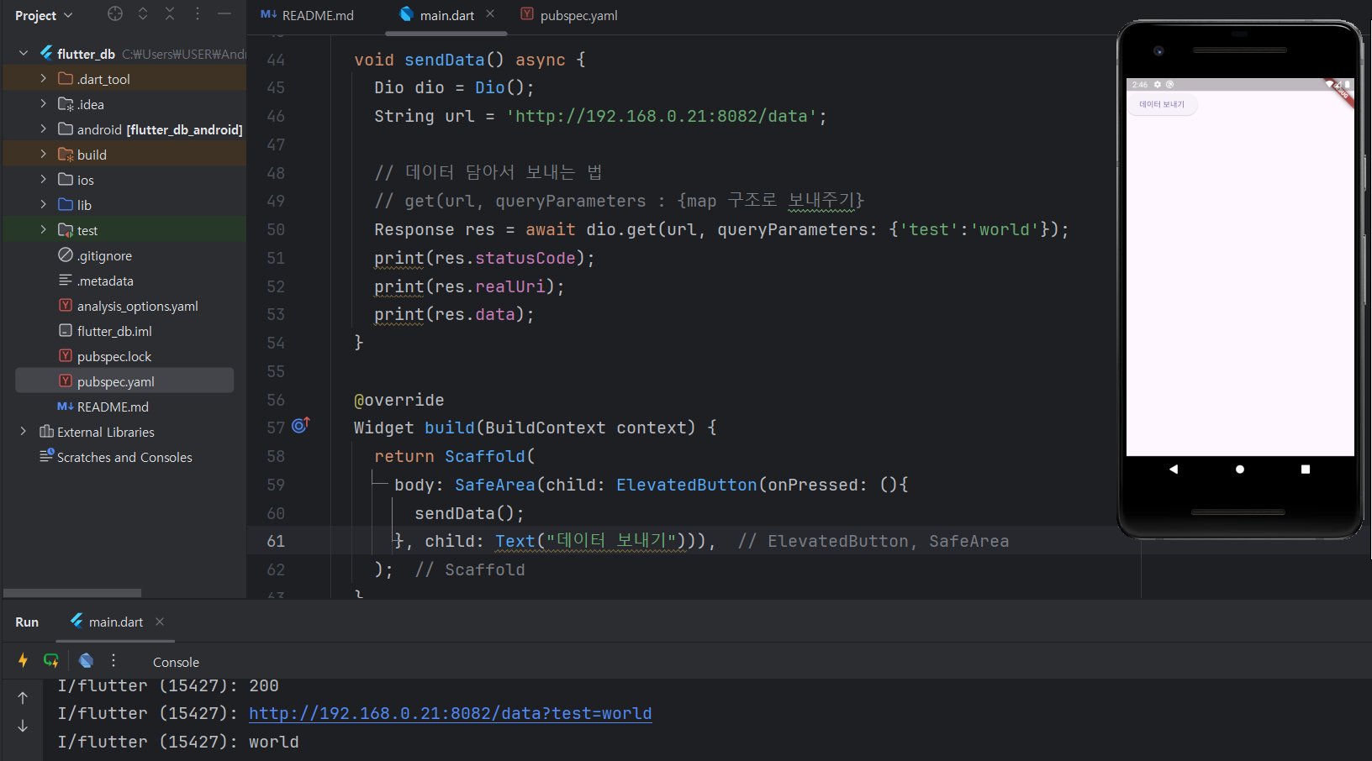
Task: Click down arrow in console gutter
Action: click(23, 726)
